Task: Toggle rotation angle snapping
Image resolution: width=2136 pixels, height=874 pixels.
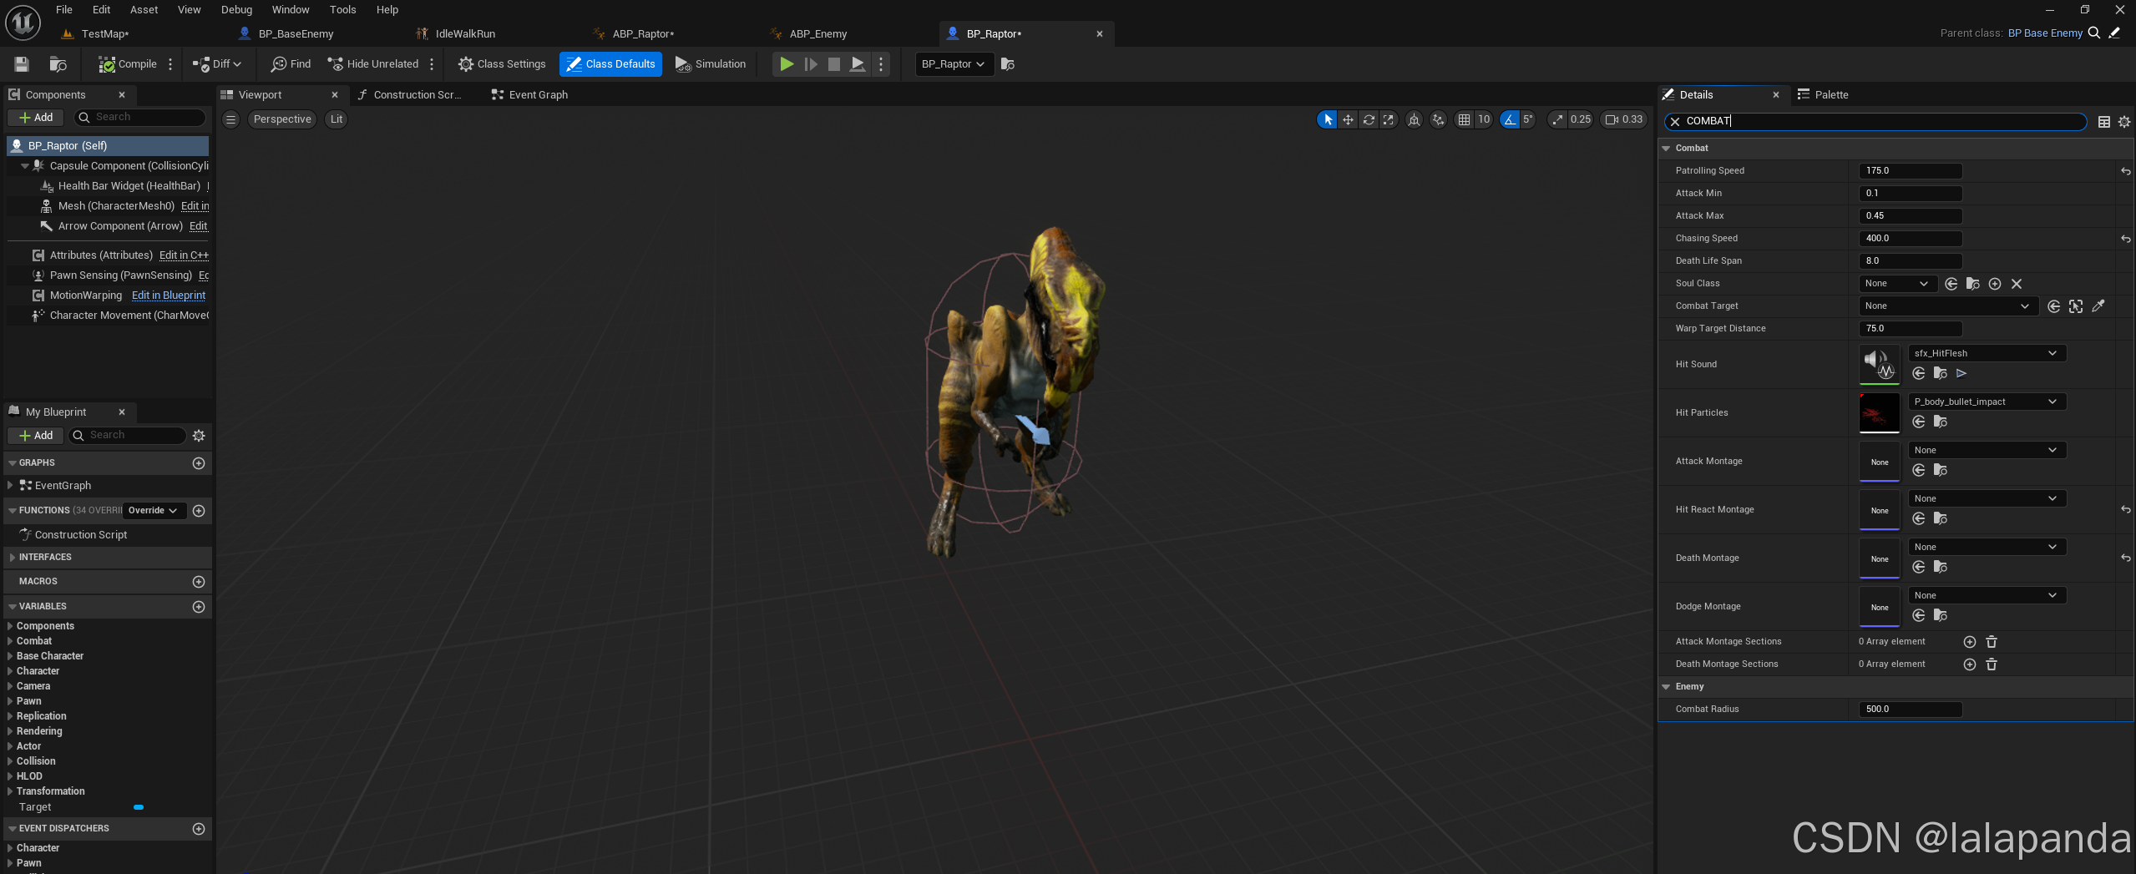Action: [x=1510, y=119]
